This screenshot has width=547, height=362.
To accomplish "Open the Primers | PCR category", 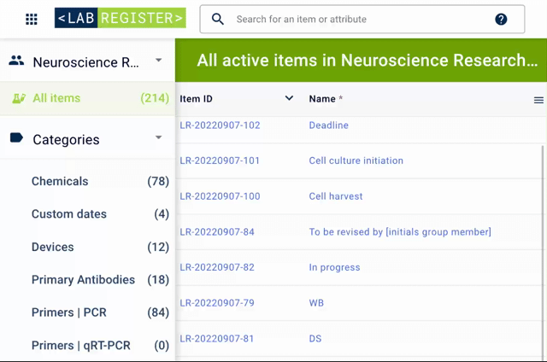I will [100, 312].
